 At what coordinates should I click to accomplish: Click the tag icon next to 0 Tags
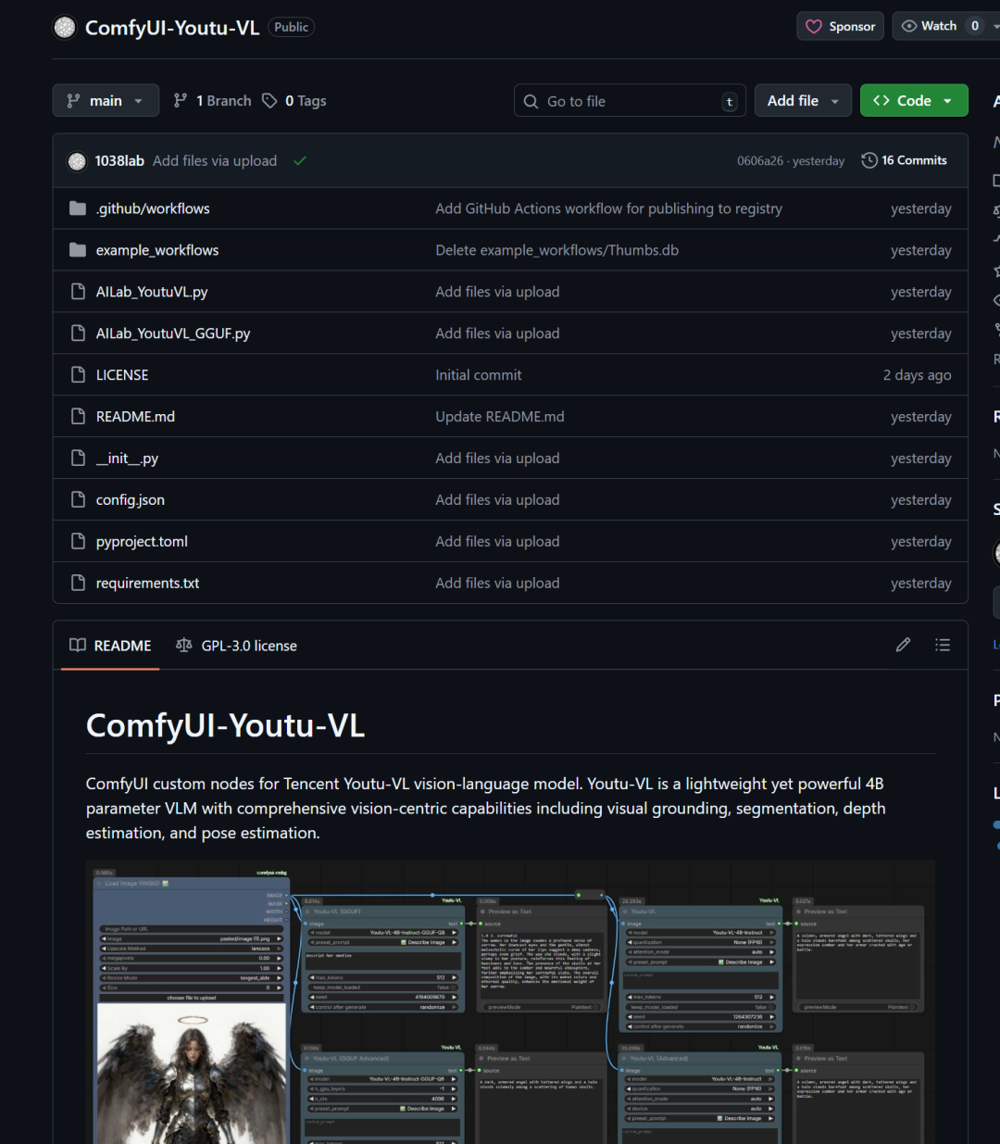pos(269,100)
